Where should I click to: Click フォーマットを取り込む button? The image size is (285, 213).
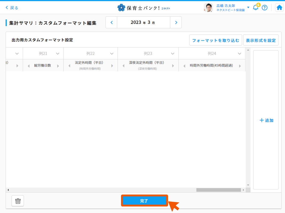click(216, 40)
